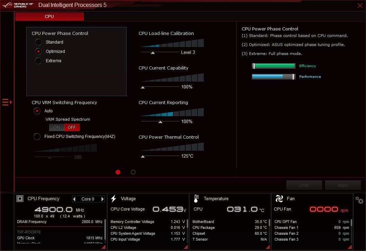The height and width of the screenshot is (251, 366).
Task: Close the Dual Intelligent Processors window
Action: [360, 6]
